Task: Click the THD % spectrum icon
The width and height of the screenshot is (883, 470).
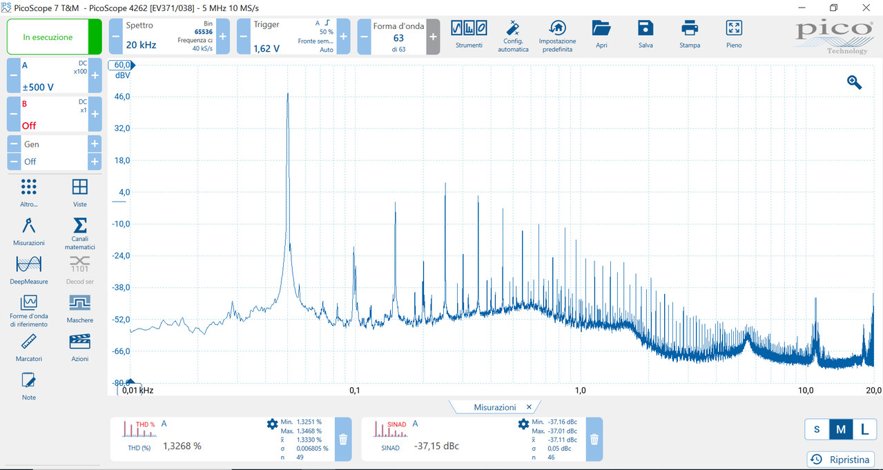Action: pyautogui.click(x=139, y=429)
